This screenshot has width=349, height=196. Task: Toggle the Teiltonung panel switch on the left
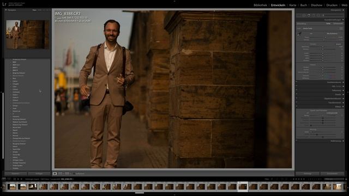(x=297, y=90)
